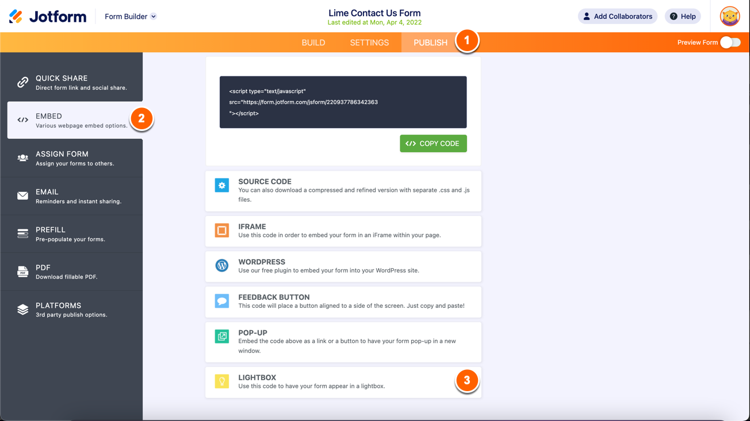Click the Jotform logo icon

coord(16,16)
